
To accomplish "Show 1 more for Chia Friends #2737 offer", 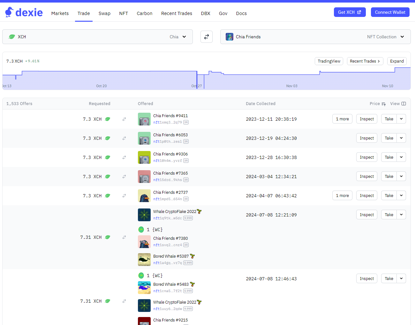I will (342, 195).
